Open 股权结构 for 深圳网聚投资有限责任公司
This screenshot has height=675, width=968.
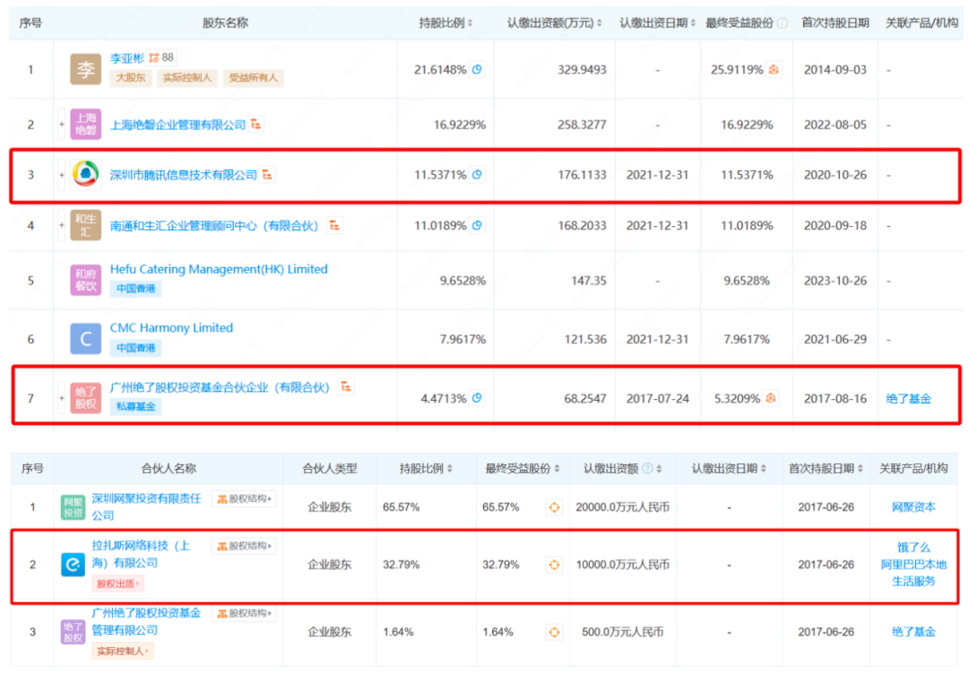(x=245, y=498)
